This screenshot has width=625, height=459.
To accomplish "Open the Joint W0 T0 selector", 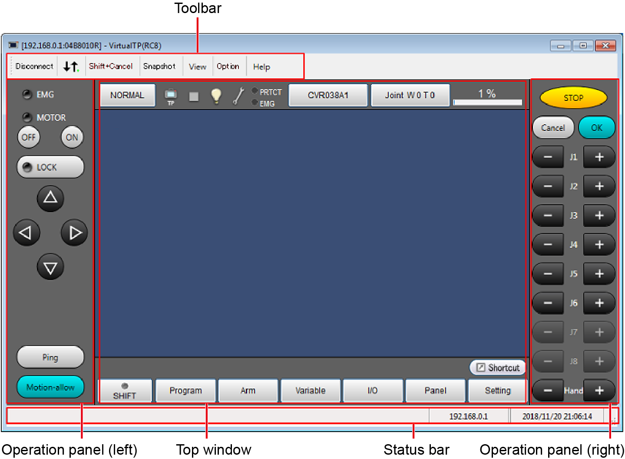I will [410, 95].
